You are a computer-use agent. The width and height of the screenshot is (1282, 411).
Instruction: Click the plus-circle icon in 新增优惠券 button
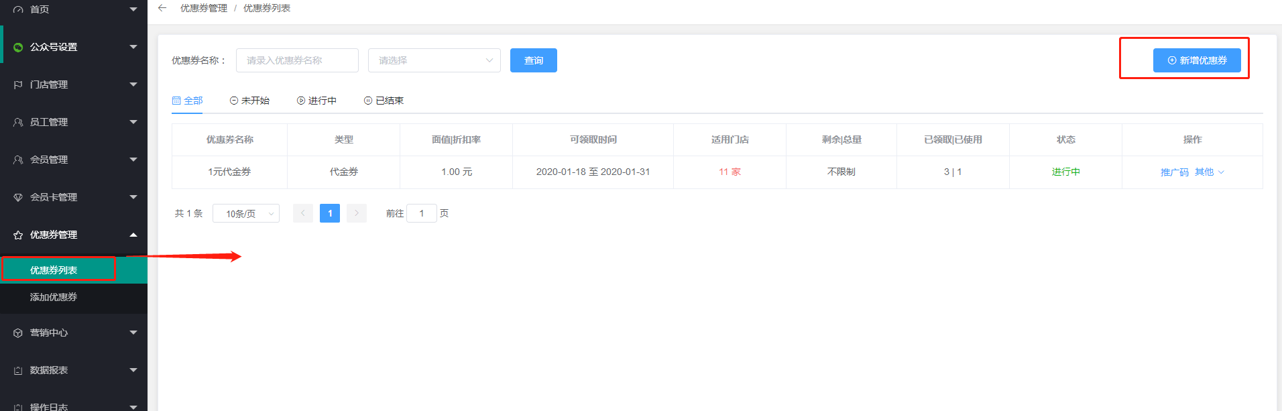(1172, 60)
